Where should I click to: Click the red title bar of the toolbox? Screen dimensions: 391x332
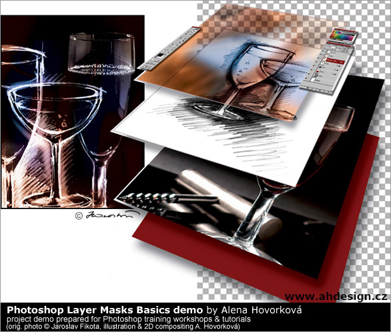tap(196, 27)
